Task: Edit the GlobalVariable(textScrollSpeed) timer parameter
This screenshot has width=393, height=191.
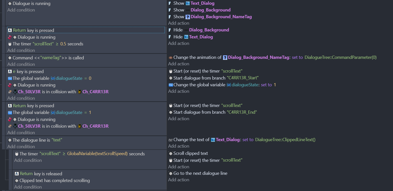Action: click(x=97, y=154)
